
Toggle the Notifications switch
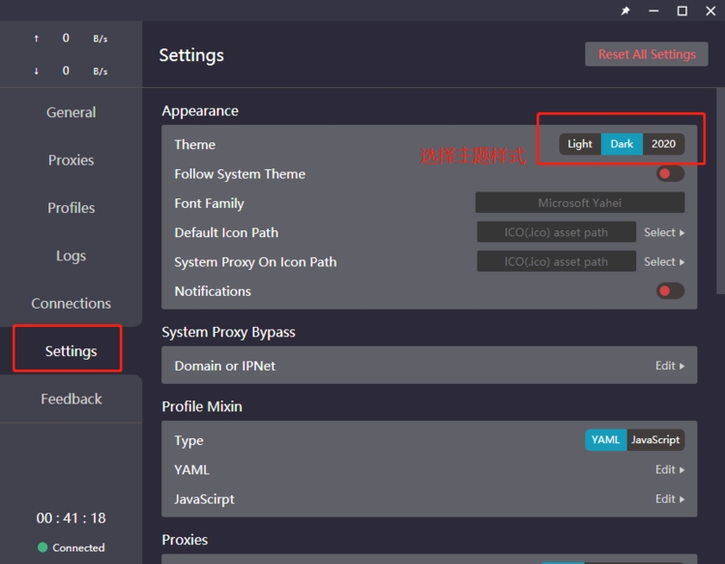(670, 291)
